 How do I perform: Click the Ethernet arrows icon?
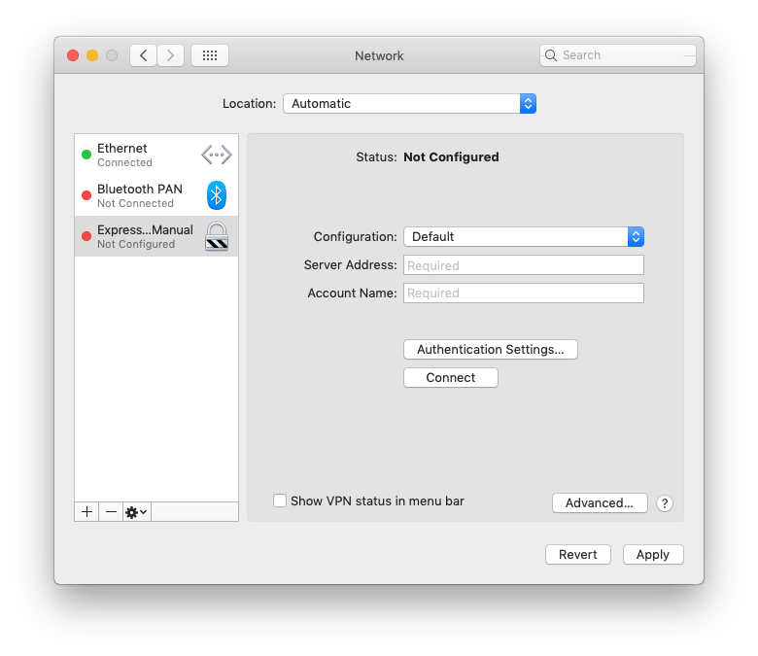click(x=217, y=155)
